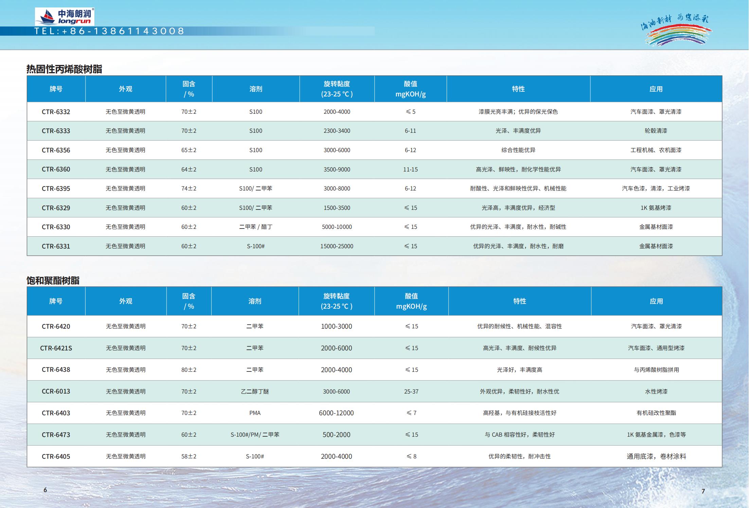Click viscosity value 1000-3000
Screen dimensions: 749x508
pyautogui.click(x=336, y=326)
